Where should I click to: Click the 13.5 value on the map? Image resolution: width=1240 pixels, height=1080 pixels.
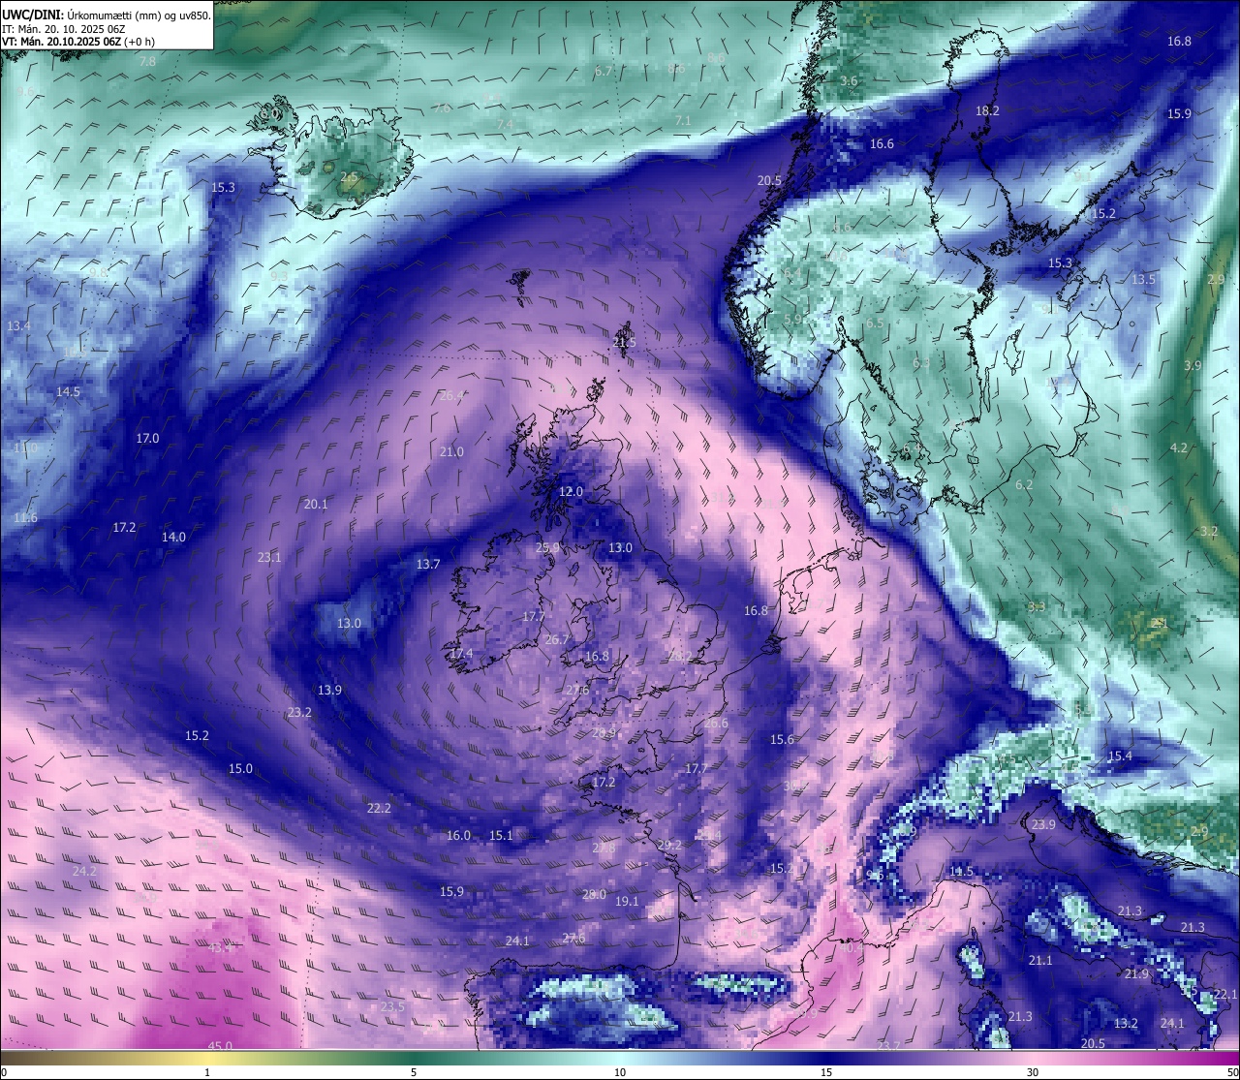[1144, 279]
